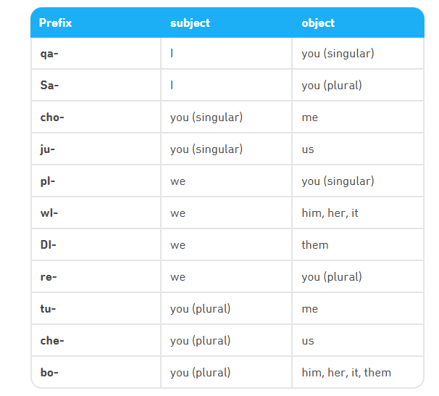Select the qa- prefix cell
Viewport: 439px width, 396px height.
pyautogui.click(x=96, y=53)
